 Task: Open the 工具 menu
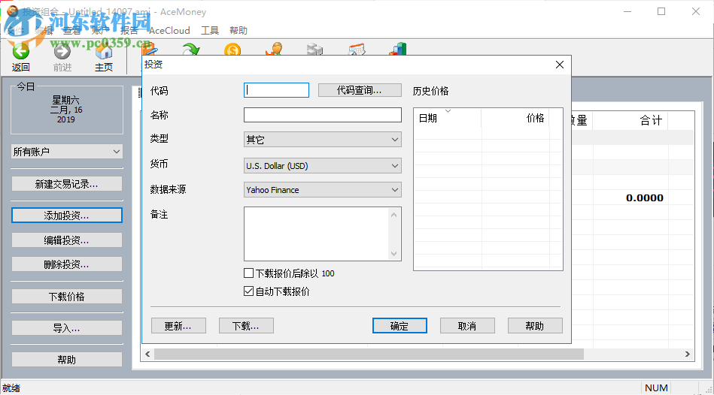(210, 31)
